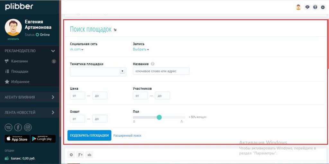Click the Google Play download badge
The image size is (329, 164).
[x=43, y=139]
